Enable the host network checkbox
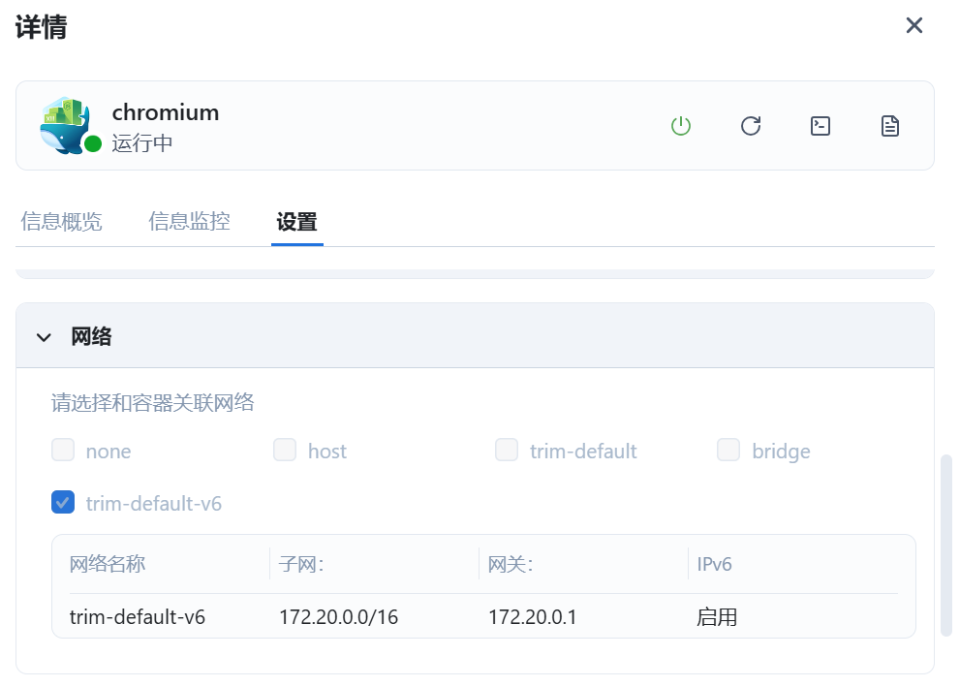The height and width of the screenshot is (687, 960). 285,451
